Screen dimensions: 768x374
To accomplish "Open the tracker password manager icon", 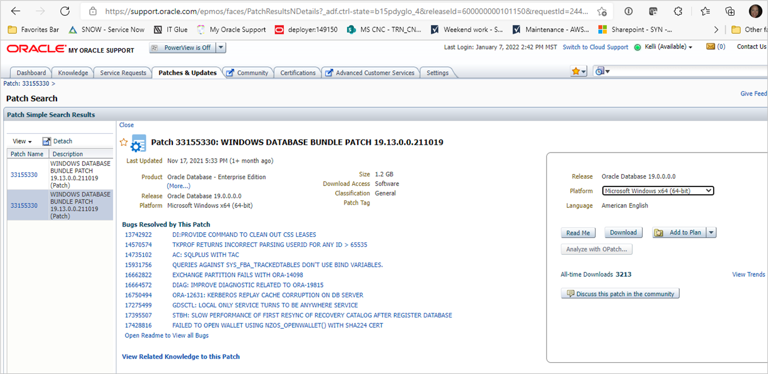I will pyautogui.click(x=628, y=11).
